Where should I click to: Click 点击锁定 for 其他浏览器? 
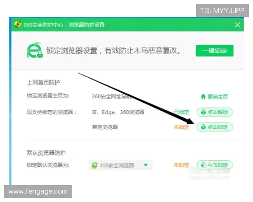click(x=215, y=127)
